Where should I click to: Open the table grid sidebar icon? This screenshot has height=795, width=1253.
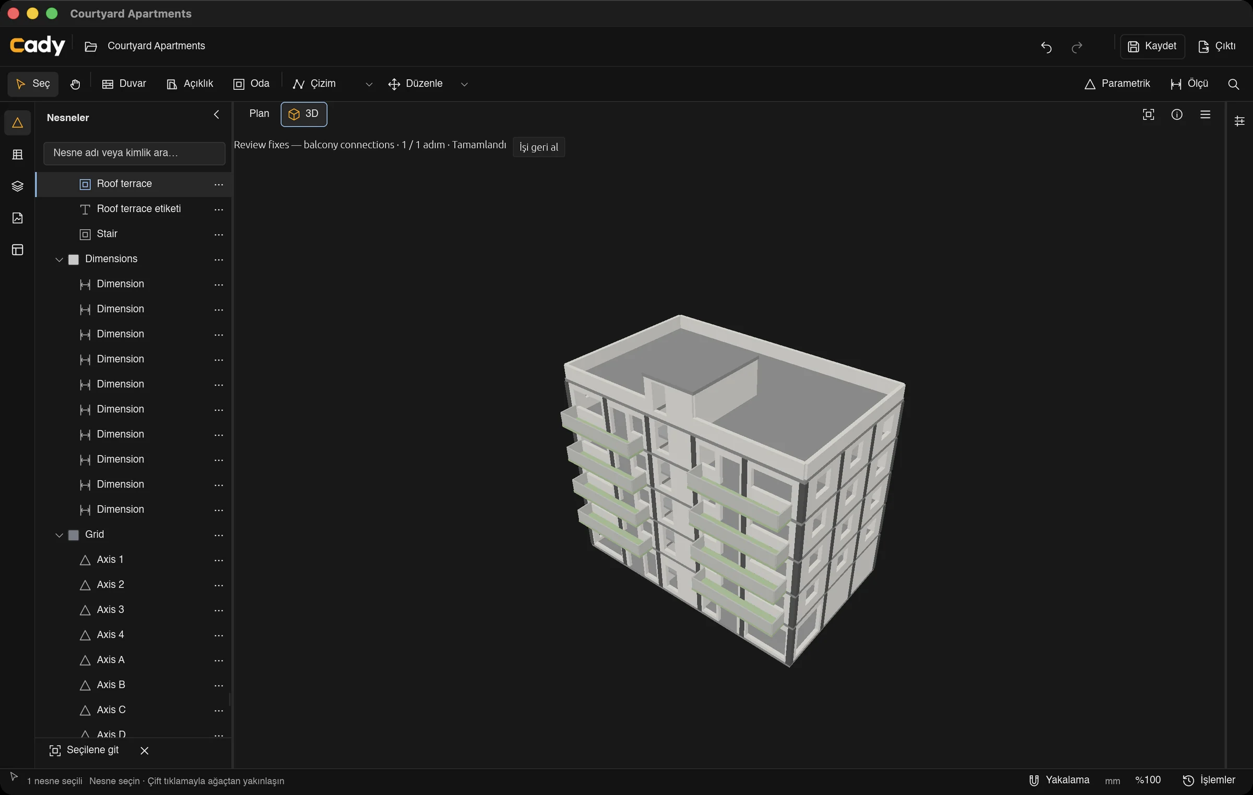click(x=17, y=155)
